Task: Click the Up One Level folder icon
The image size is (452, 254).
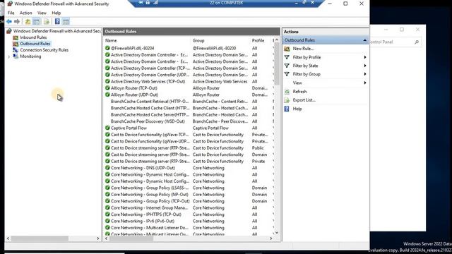Action: tap(28, 22)
